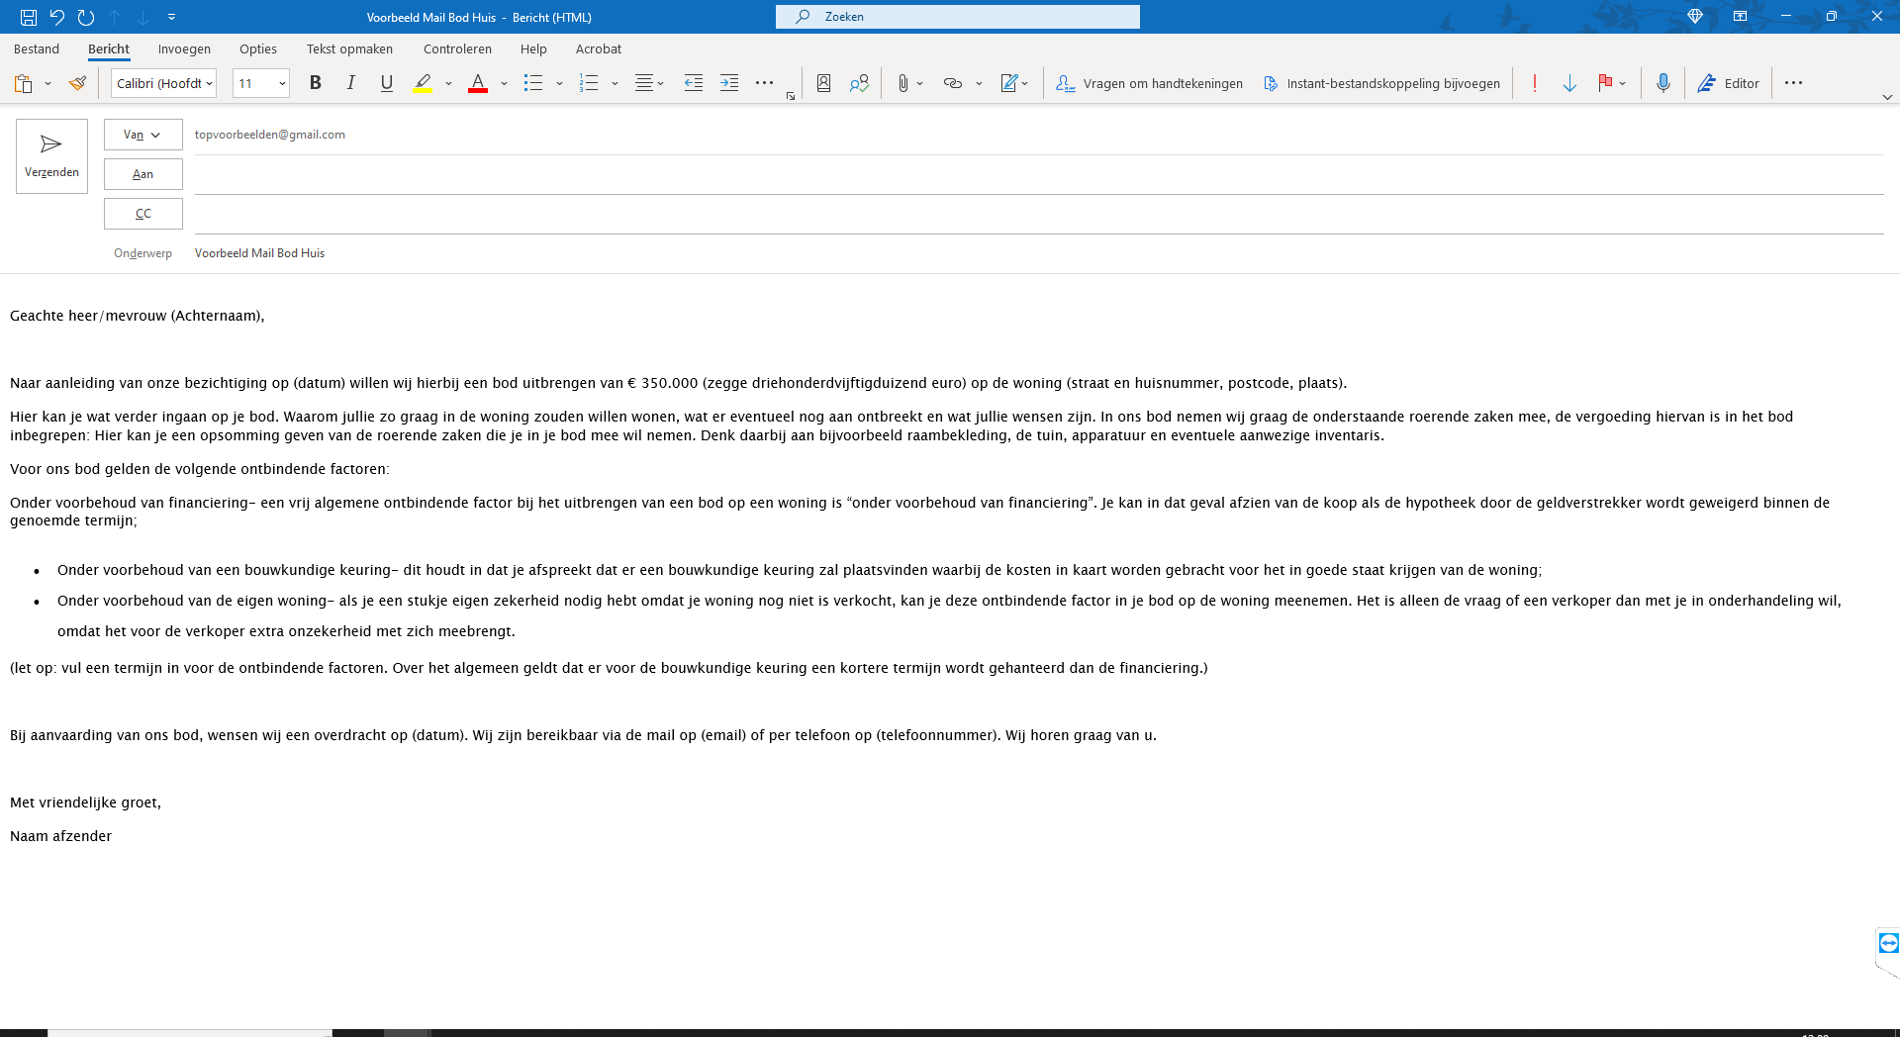
Task: Open the Bestand menu
Action: [x=37, y=49]
